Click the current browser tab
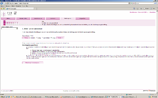Screen dimensions: 158x98 [x=20, y=9]
